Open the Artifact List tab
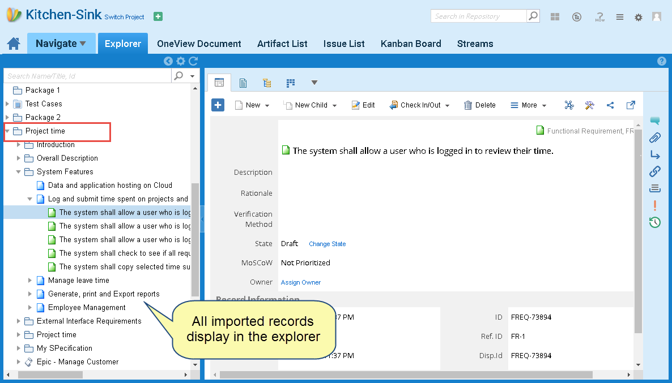The image size is (672, 383). point(282,44)
